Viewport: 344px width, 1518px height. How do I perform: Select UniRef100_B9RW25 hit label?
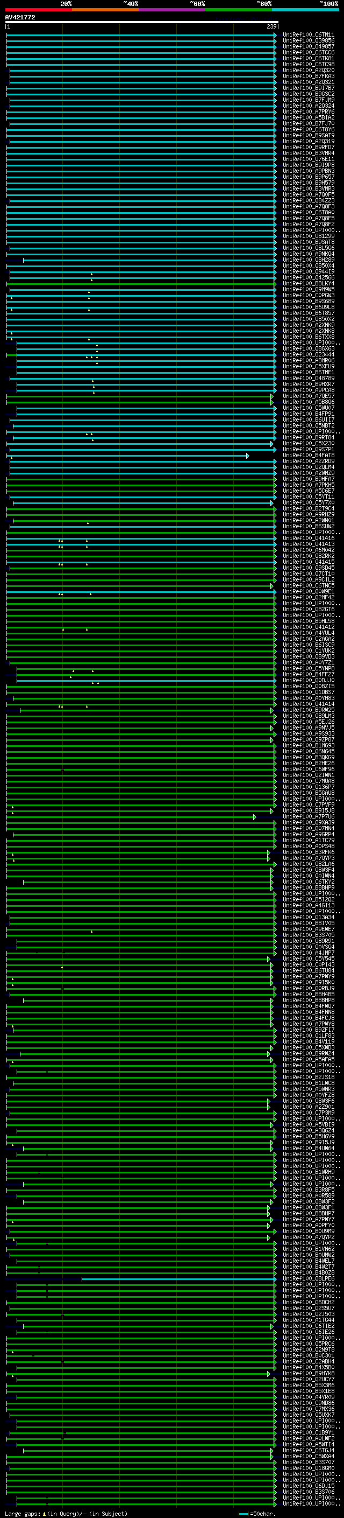point(308,710)
